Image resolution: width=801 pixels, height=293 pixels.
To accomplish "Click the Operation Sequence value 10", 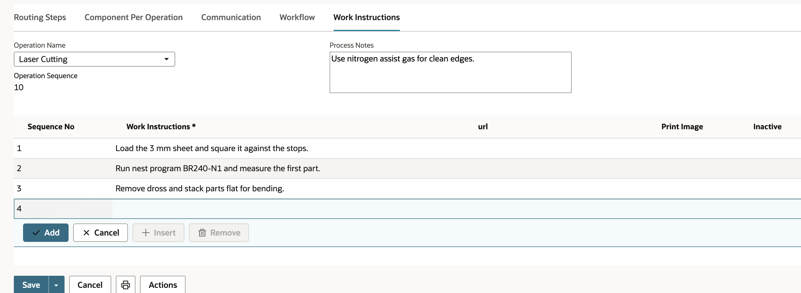I will pos(19,87).
